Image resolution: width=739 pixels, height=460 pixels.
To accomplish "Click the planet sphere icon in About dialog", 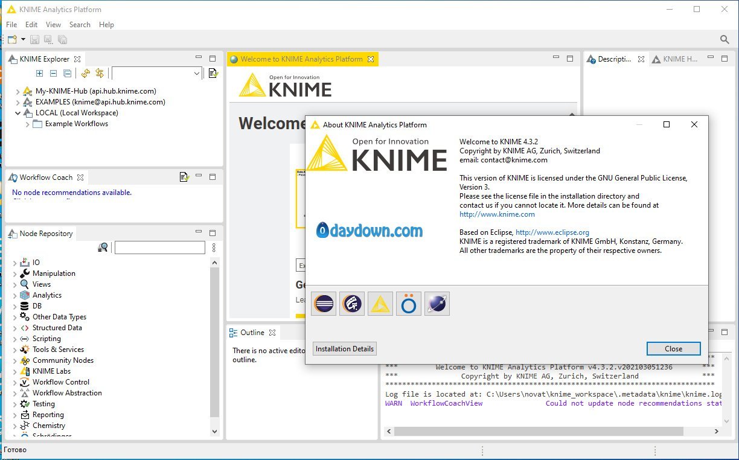I will [437, 304].
